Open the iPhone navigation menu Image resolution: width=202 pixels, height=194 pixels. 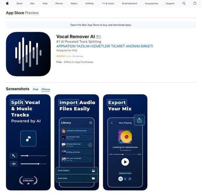(x=59, y=3)
